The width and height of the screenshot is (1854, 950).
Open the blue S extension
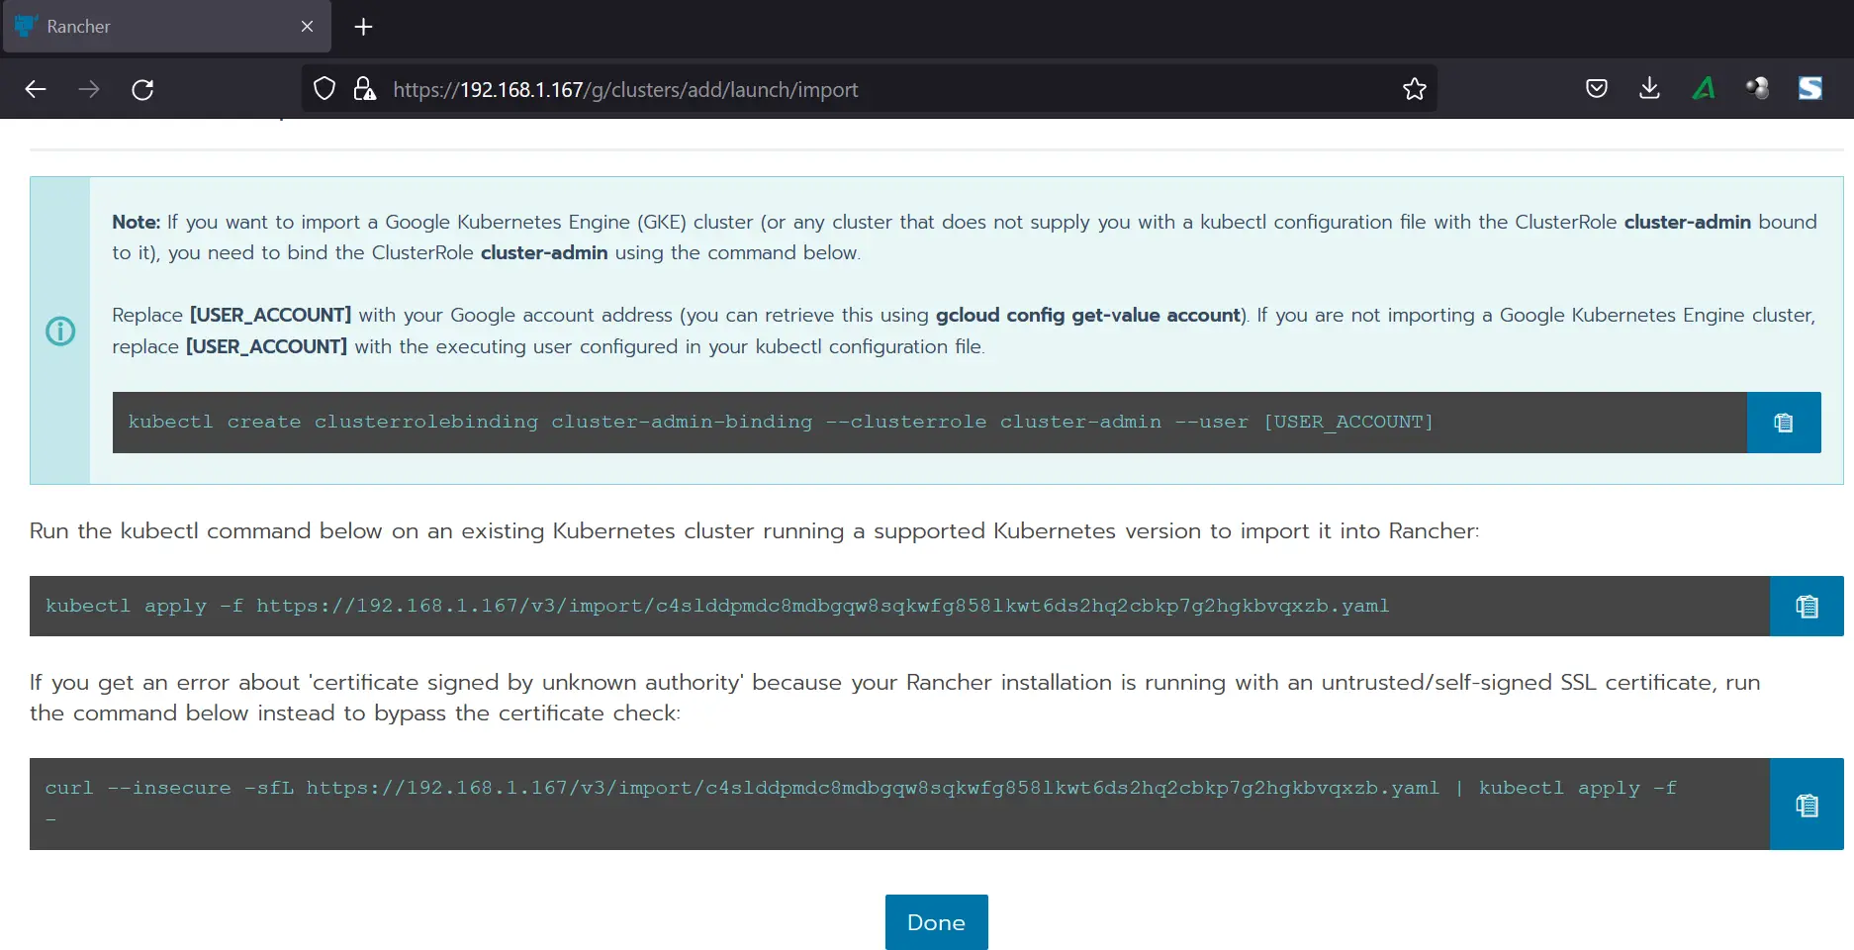[x=1810, y=89]
